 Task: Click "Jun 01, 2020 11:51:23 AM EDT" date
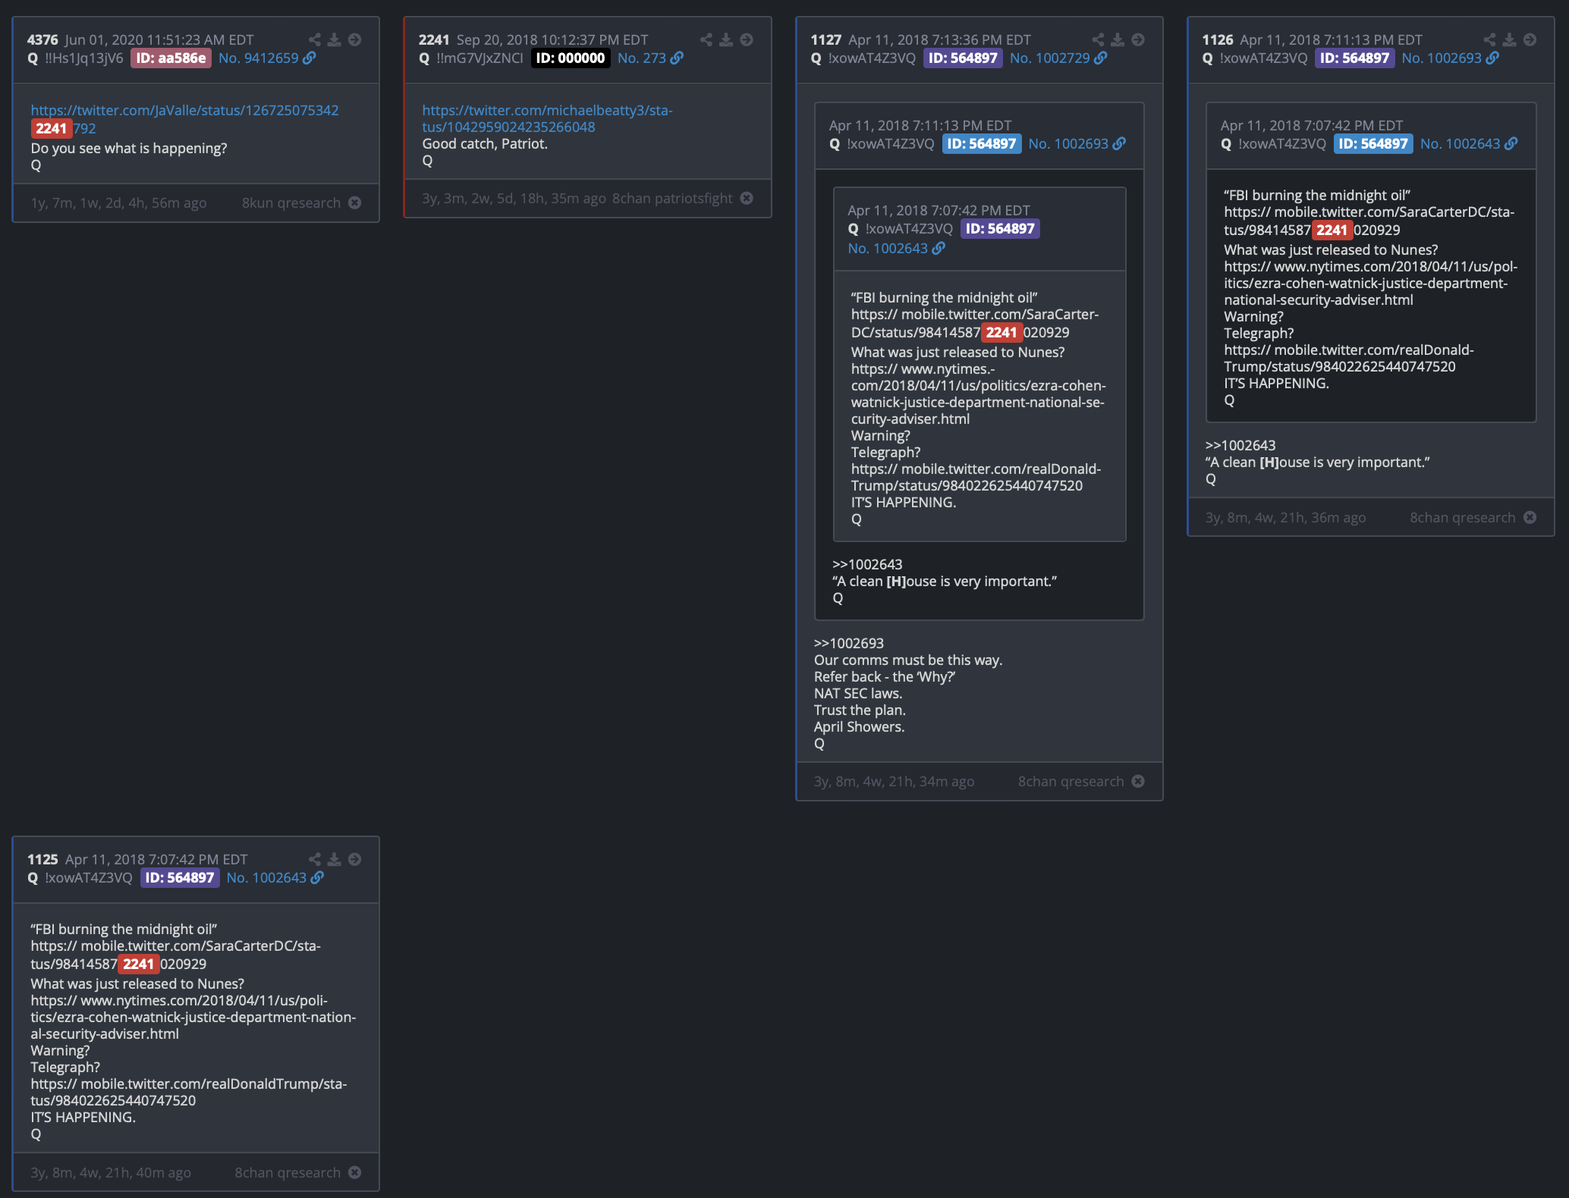point(159,39)
